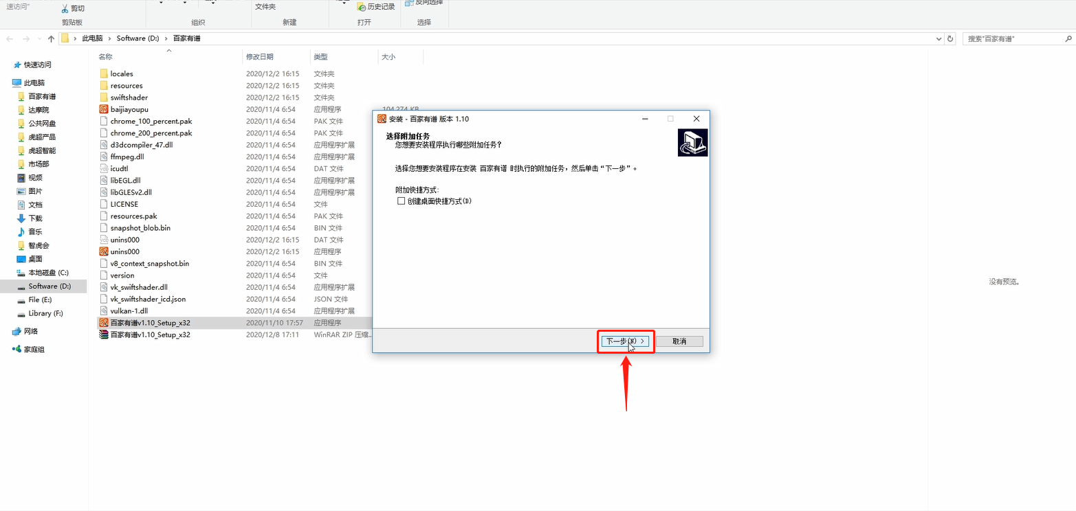This screenshot has width=1076, height=511.
Task: Click Invert selection (反向选择) in ribbon
Action: [424, 2]
